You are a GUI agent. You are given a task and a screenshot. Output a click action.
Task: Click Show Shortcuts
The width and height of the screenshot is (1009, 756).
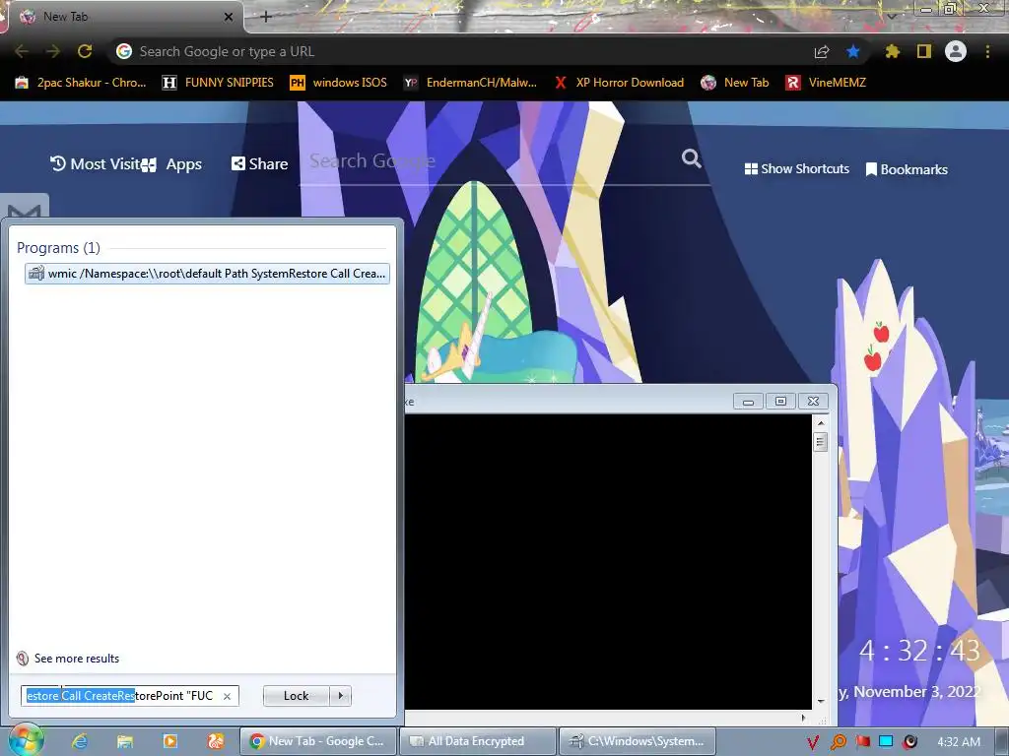pos(796,169)
